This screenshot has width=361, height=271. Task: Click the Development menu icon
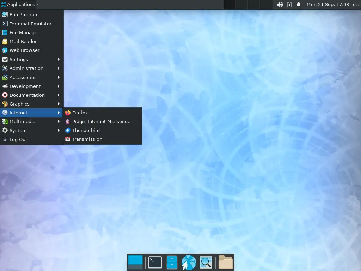click(5, 86)
